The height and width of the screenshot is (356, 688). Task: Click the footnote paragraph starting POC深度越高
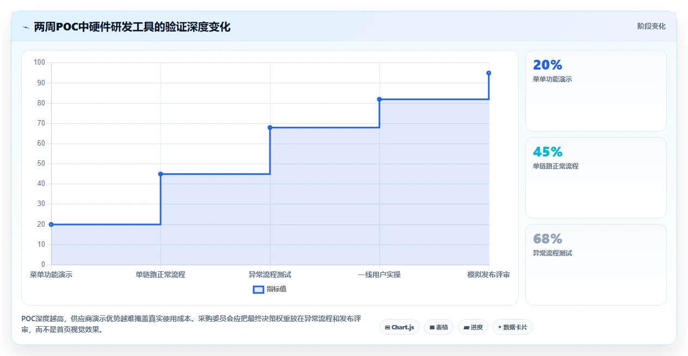191,324
